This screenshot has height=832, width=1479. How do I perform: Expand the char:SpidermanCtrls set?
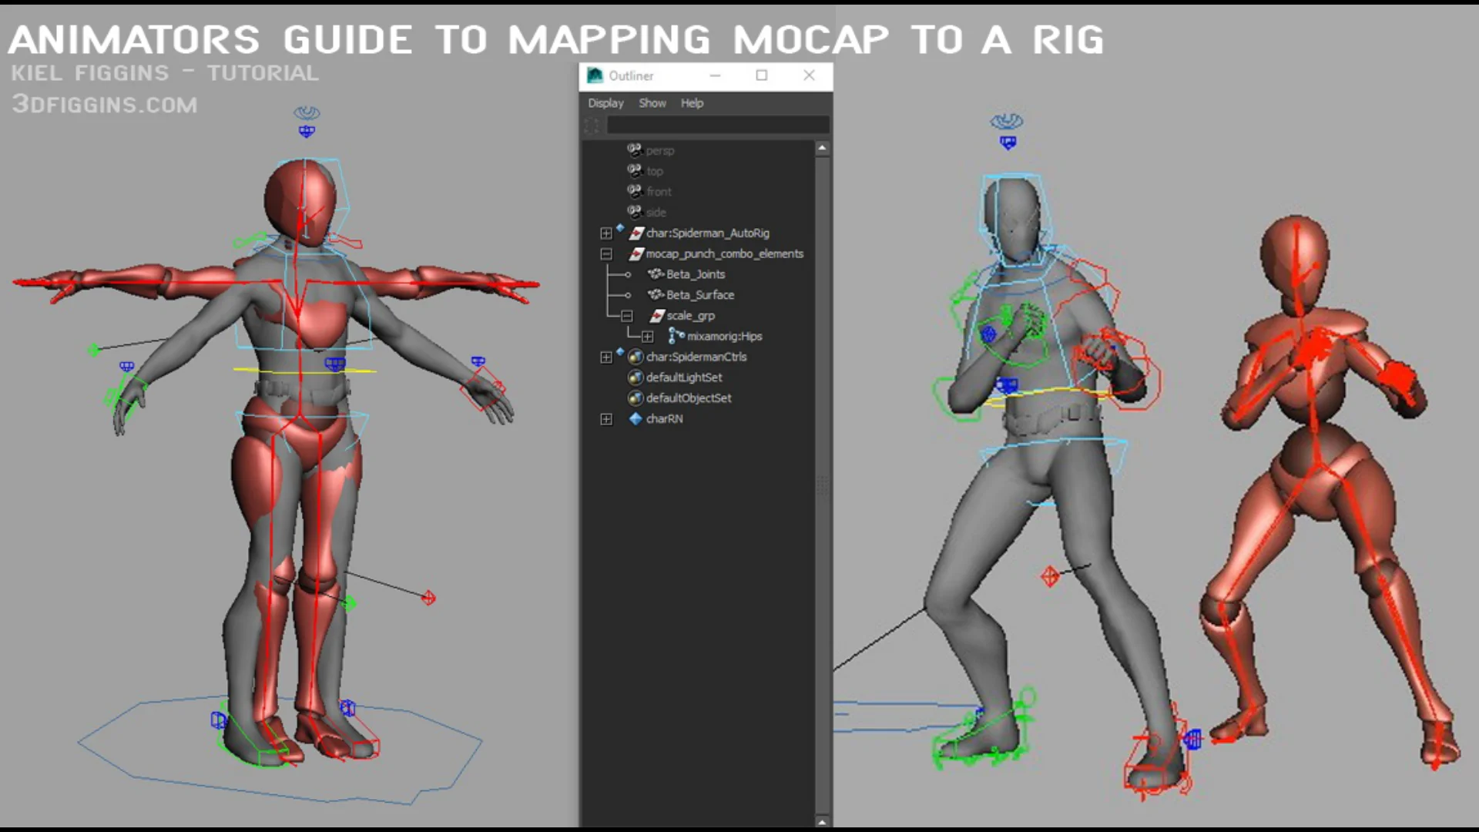point(606,357)
